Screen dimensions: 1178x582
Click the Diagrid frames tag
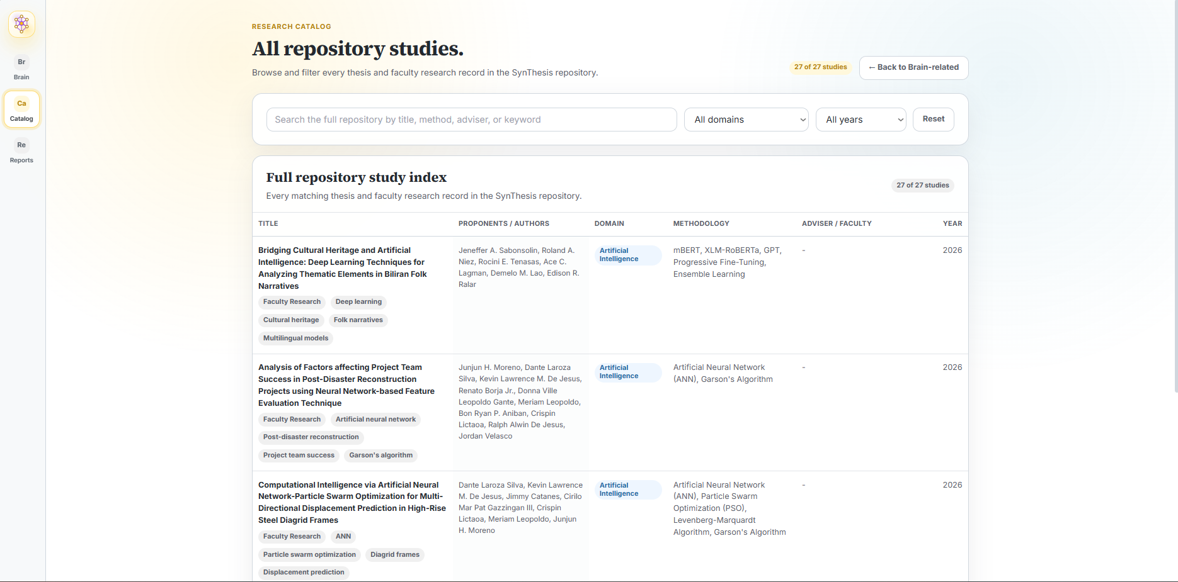(395, 555)
